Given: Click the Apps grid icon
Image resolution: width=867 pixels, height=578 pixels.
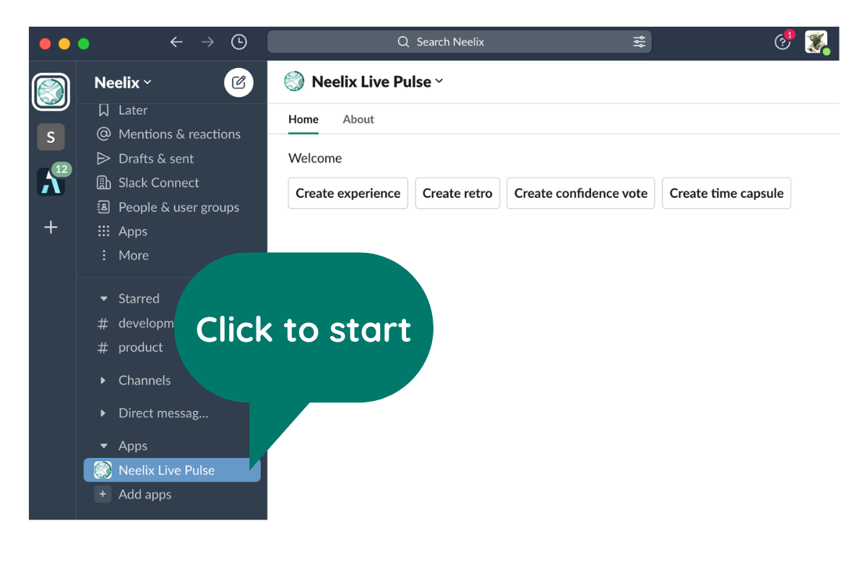Looking at the screenshot, I should click(104, 231).
